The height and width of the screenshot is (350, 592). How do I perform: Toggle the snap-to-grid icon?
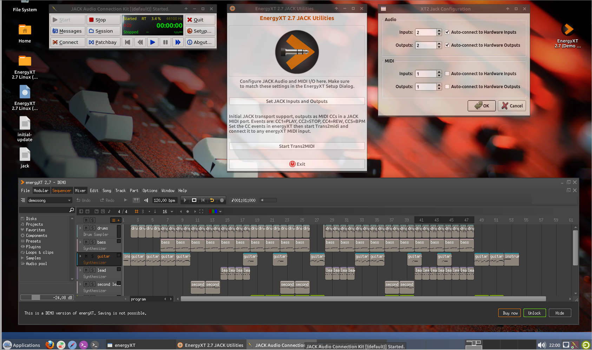coord(137,211)
